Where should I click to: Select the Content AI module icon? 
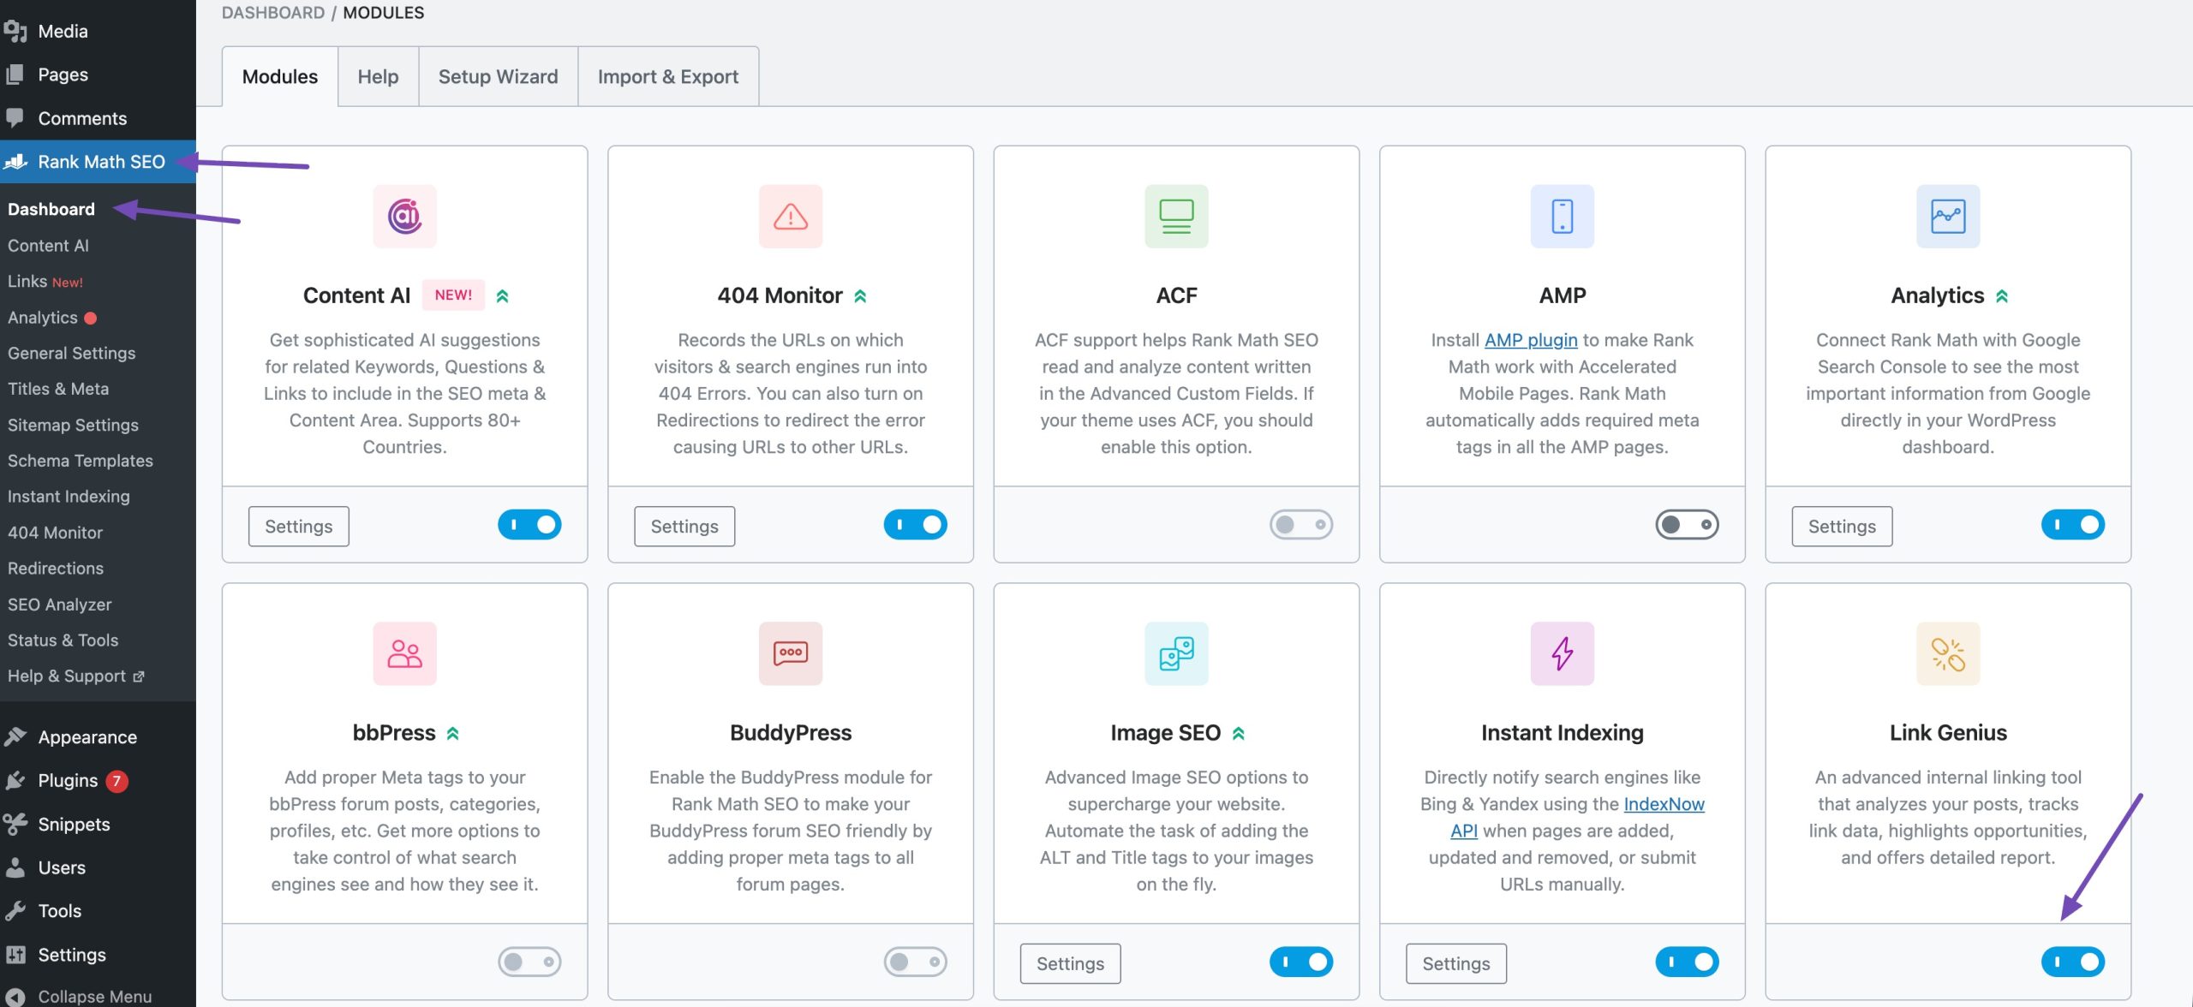point(403,216)
